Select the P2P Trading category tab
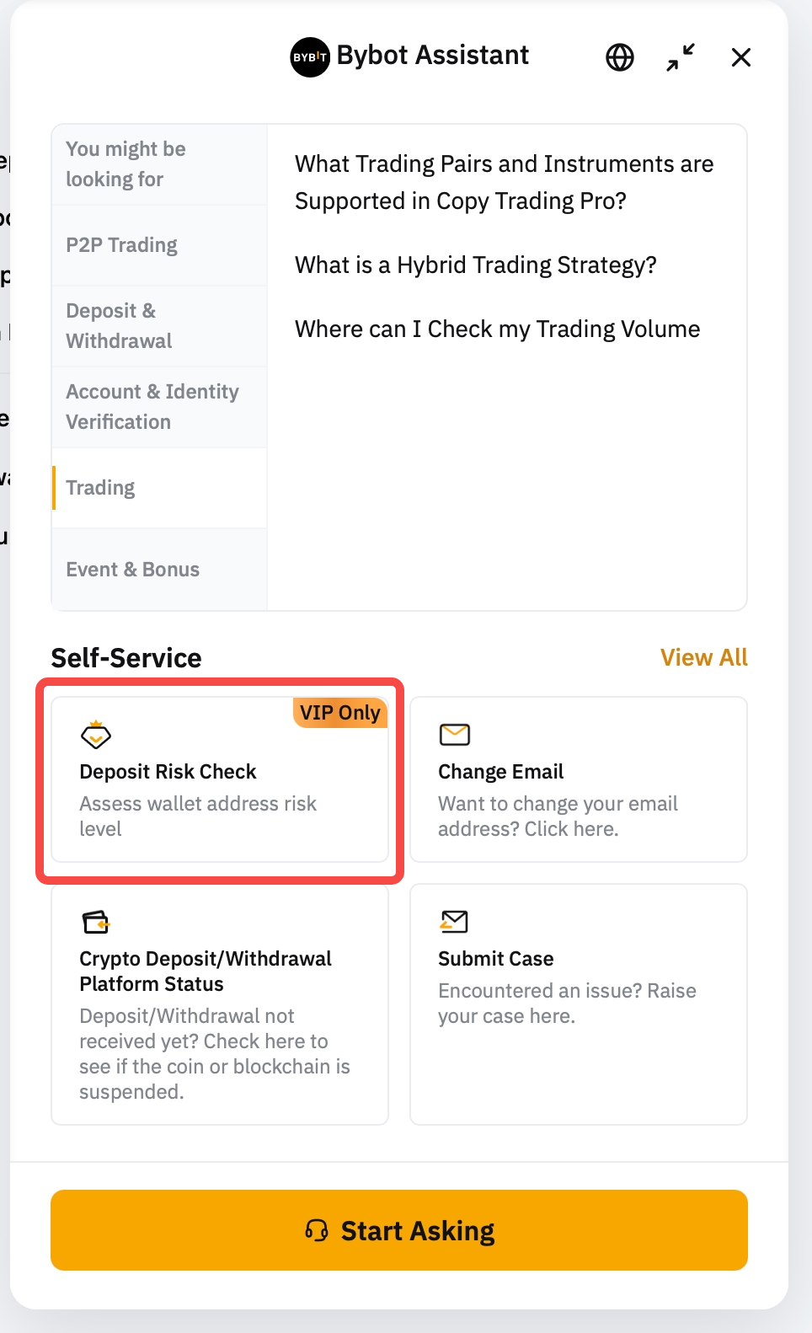Screen dimensions: 812x1333 click(122, 245)
